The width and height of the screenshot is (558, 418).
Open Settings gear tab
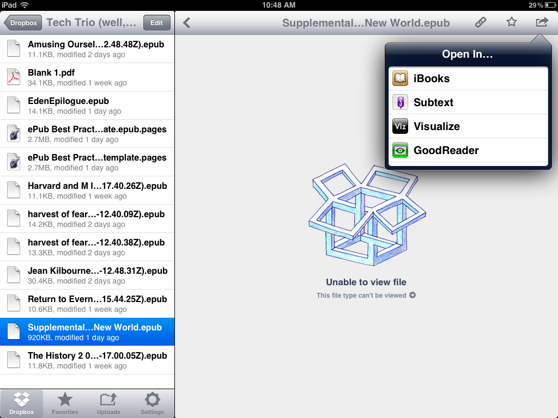pyautogui.click(x=152, y=404)
